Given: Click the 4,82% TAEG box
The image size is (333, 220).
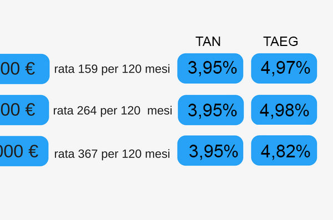Looking at the screenshot, I should point(284,150).
